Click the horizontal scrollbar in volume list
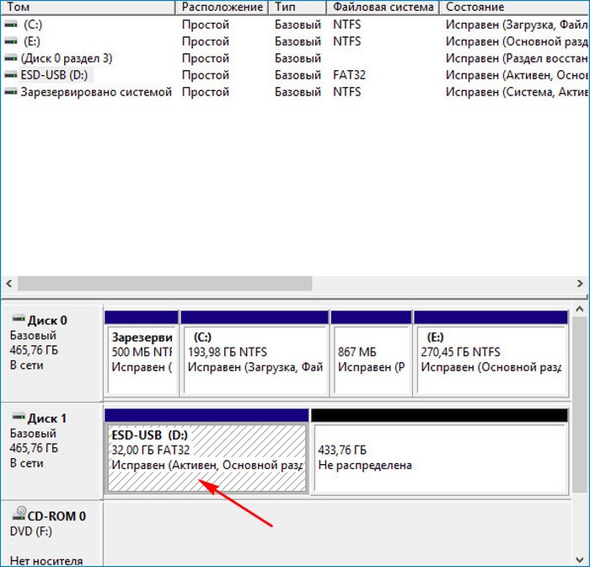590x567 pixels. coord(164,283)
